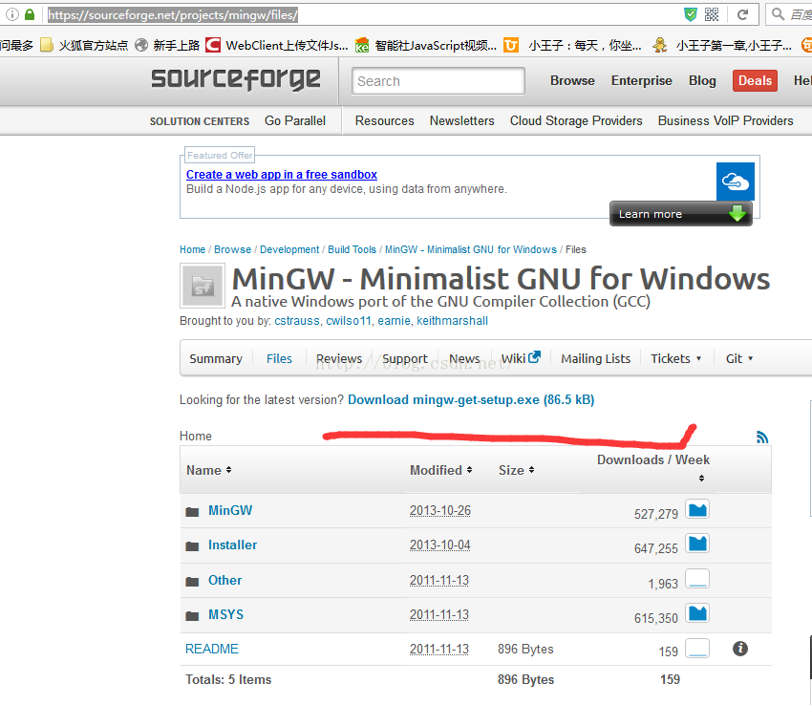Open Business VoIP Providers link

point(725,120)
